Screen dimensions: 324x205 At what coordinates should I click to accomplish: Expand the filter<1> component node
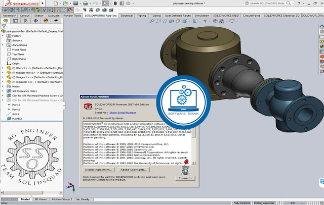click(x=3, y=68)
